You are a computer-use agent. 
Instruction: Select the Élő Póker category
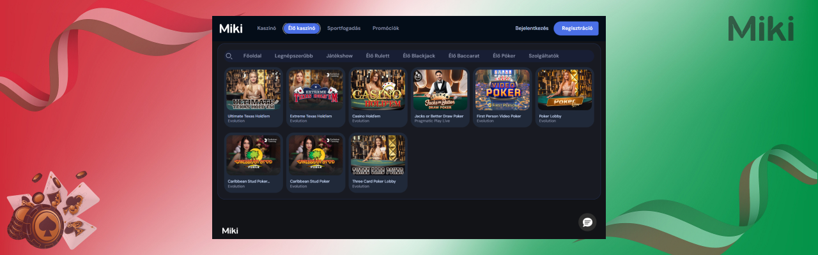point(504,56)
